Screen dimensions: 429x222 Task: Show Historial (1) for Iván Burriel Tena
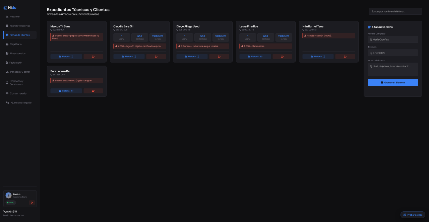[x=318, y=57]
